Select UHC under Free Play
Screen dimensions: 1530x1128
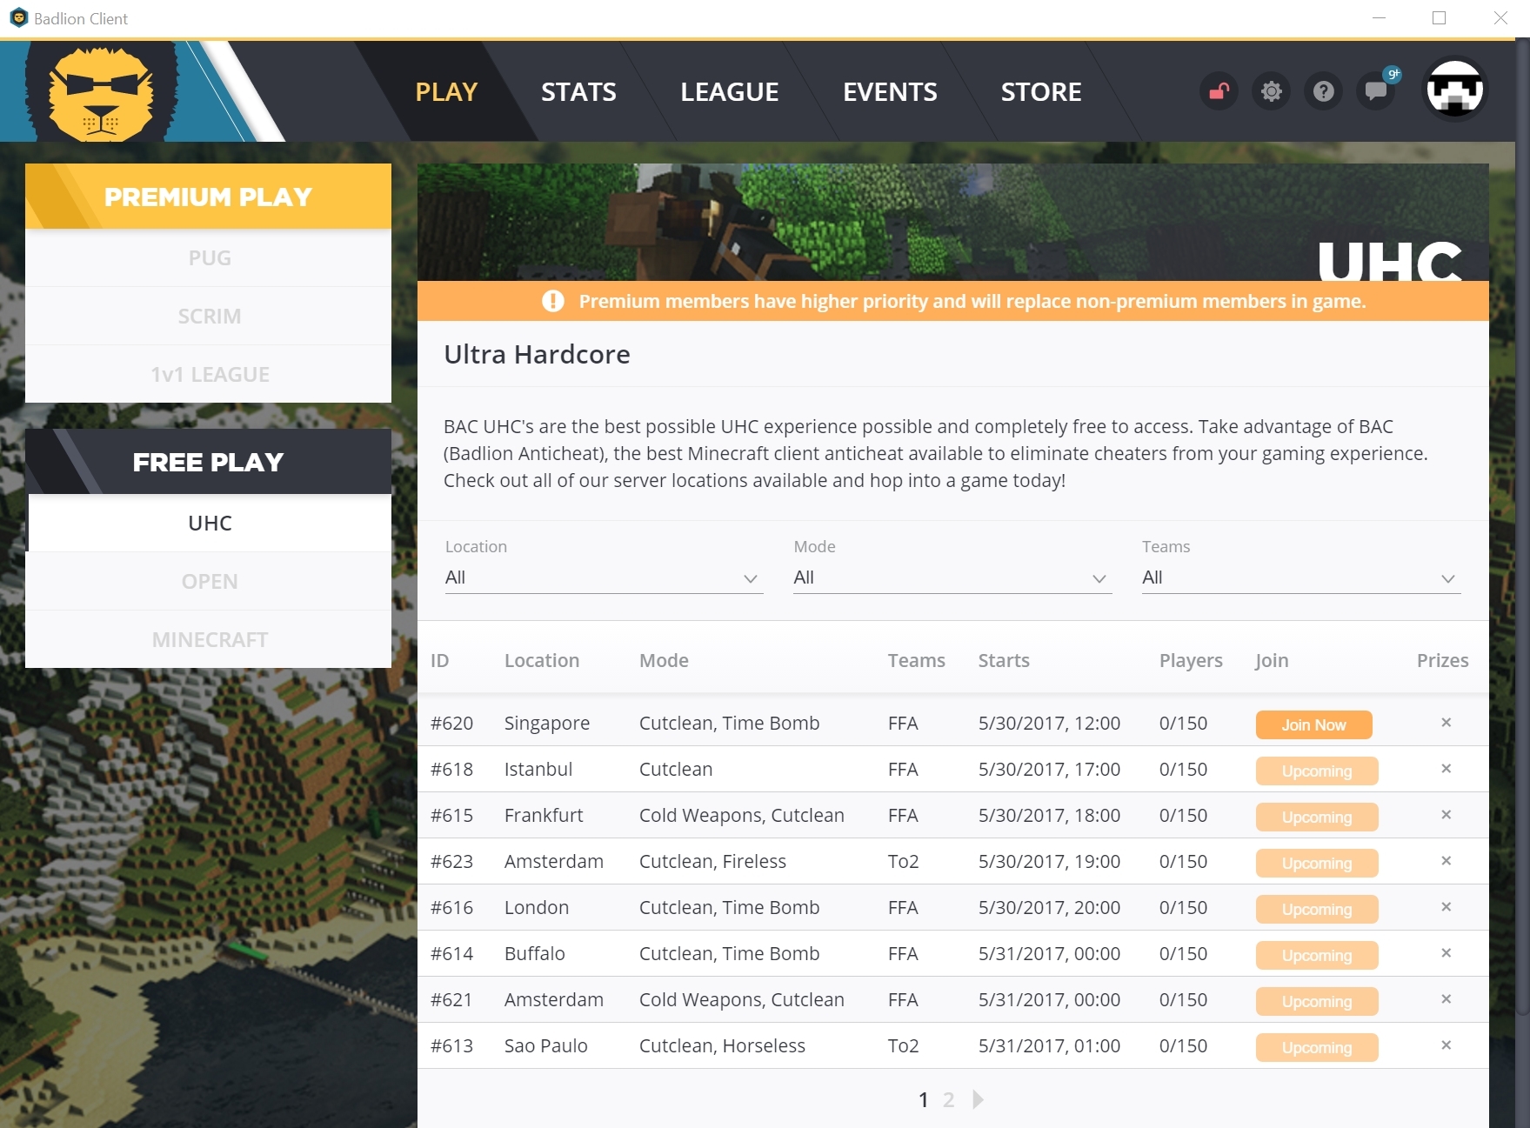(209, 523)
